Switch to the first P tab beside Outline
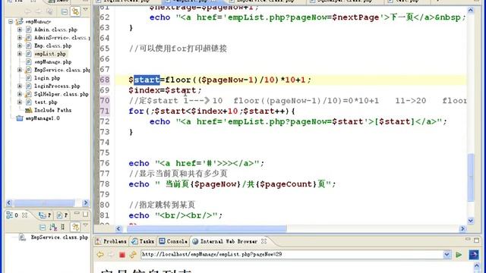Viewport: 486px width, 273px height. [x=45, y=215]
